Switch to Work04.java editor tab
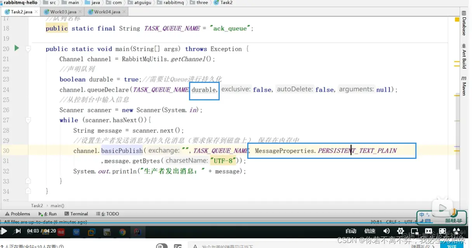Screen dimensions: 472x248 [x=107, y=12]
